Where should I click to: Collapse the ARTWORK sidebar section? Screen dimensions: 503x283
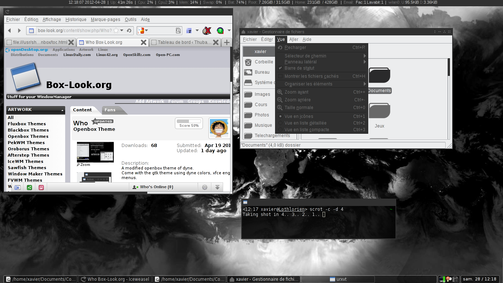(63, 110)
